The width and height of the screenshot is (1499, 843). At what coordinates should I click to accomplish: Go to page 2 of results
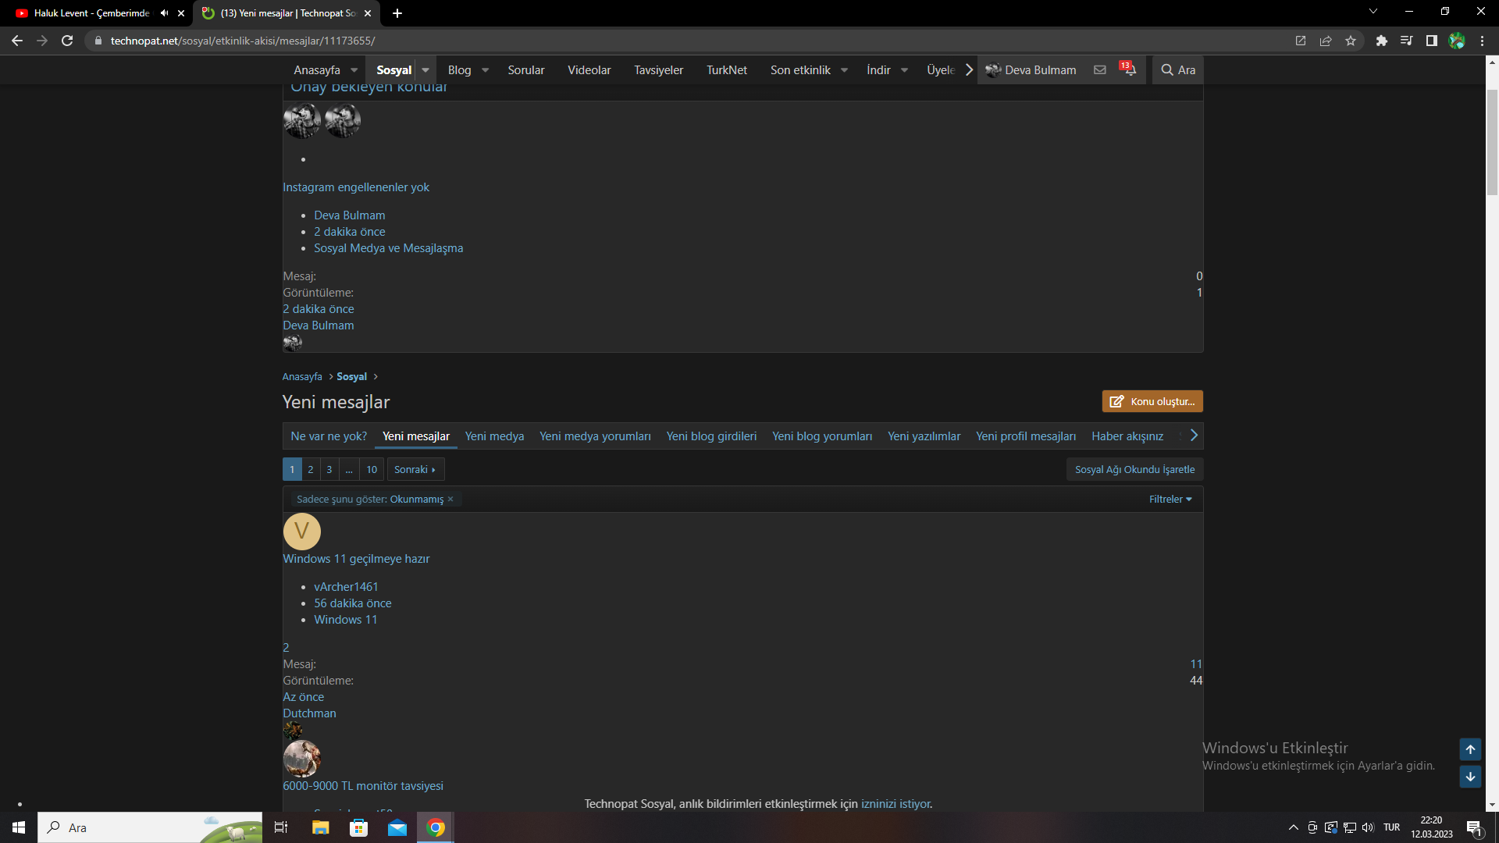coord(311,469)
